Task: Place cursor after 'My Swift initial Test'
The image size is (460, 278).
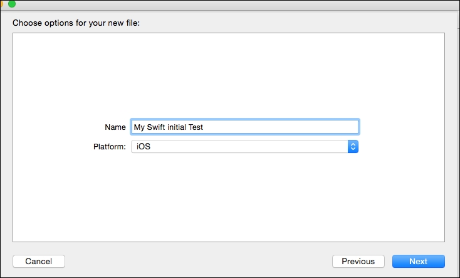Action: [203, 127]
